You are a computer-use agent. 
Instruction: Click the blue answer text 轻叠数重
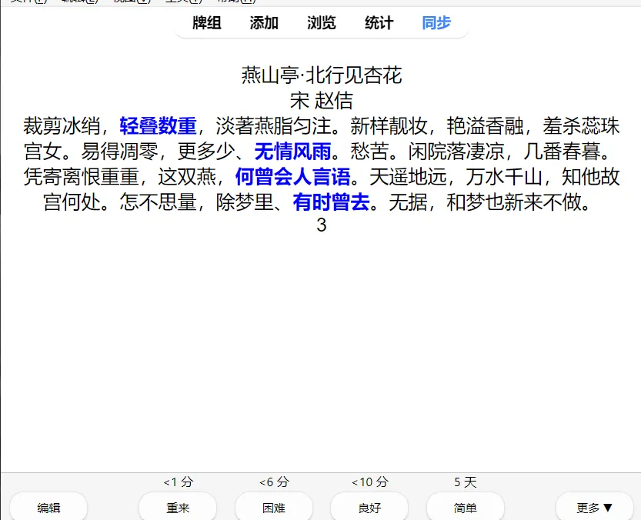(x=158, y=125)
